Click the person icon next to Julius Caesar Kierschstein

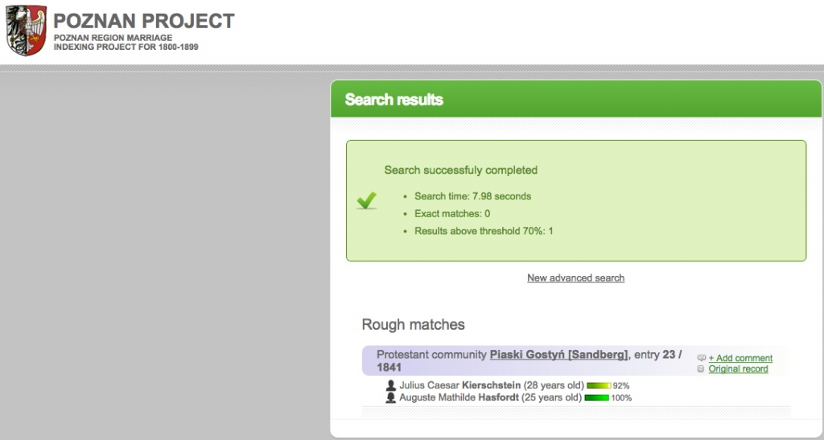pos(390,386)
